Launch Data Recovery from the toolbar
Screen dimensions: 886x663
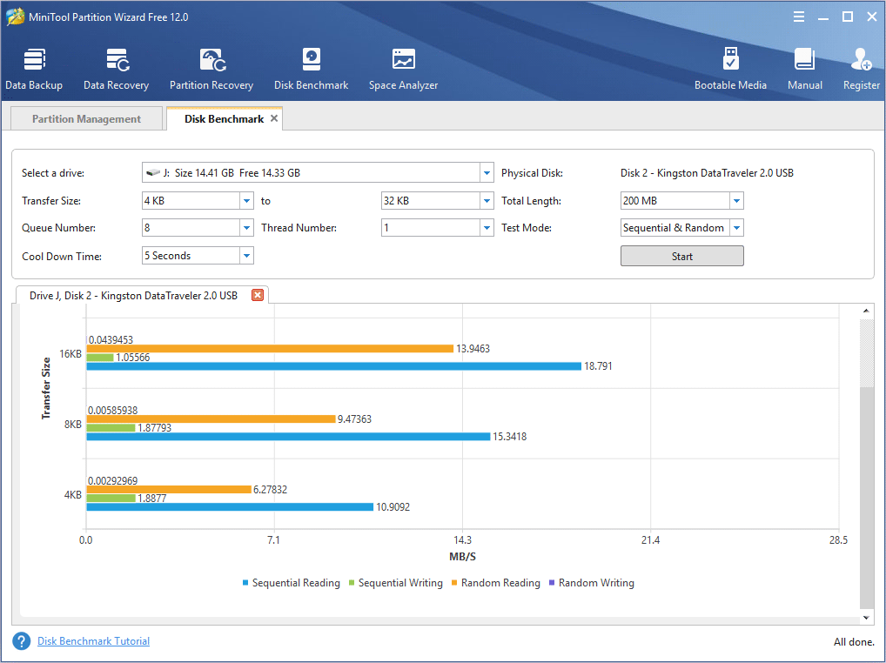coord(117,69)
